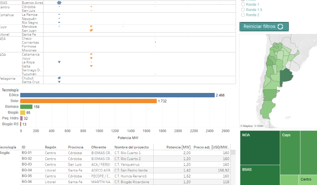
Task: Click the Tucumán province label
Action: [29, 74]
